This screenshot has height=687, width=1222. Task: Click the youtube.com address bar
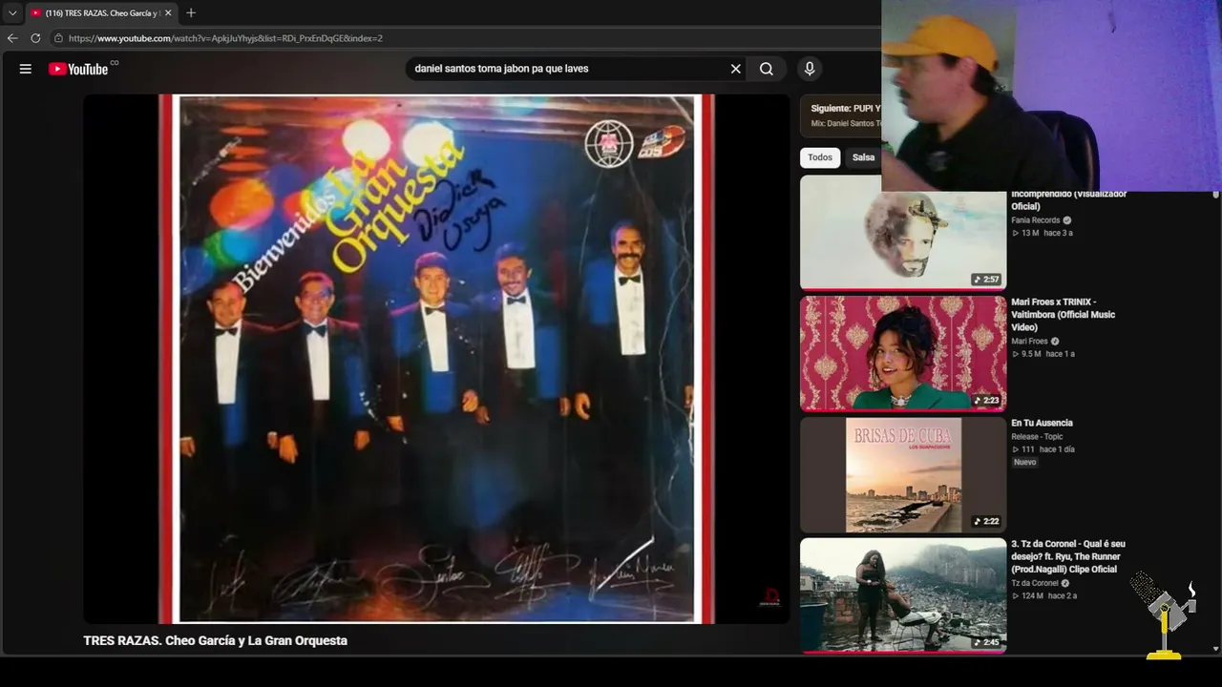coord(464,38)
